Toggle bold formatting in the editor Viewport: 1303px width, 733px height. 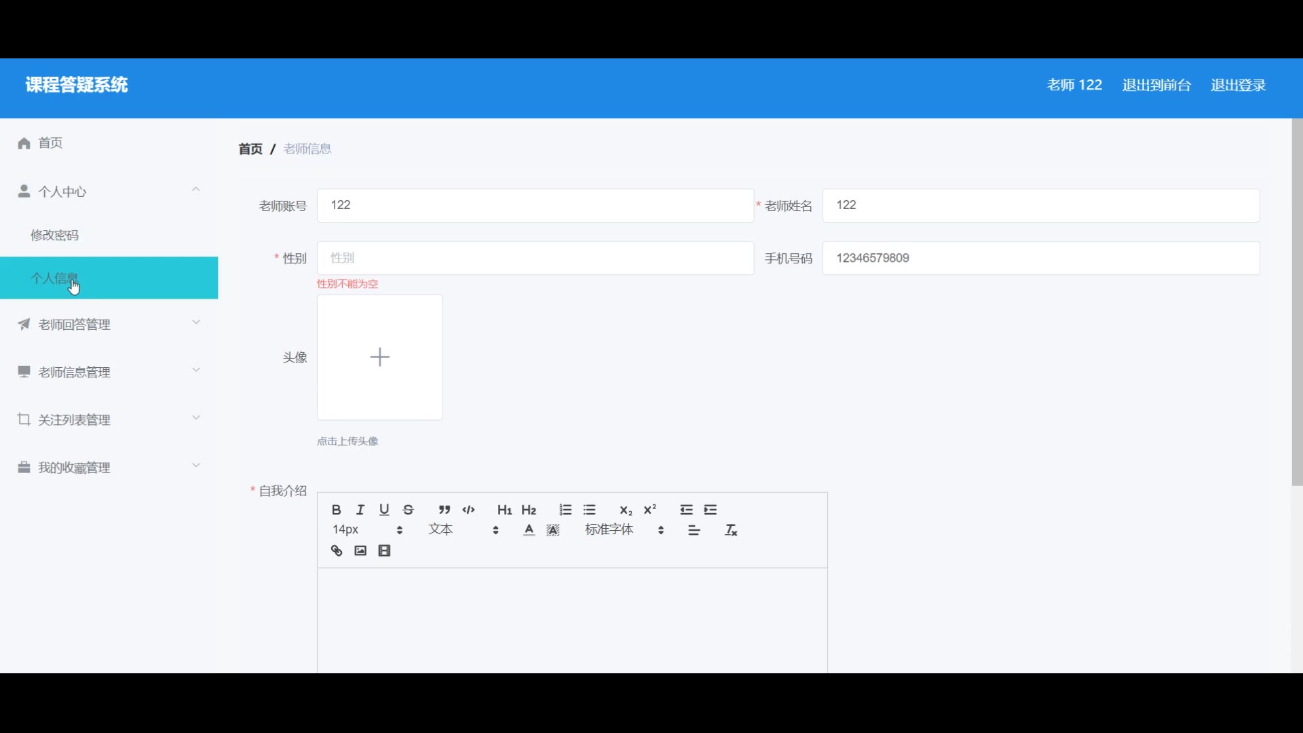(336, 510)
